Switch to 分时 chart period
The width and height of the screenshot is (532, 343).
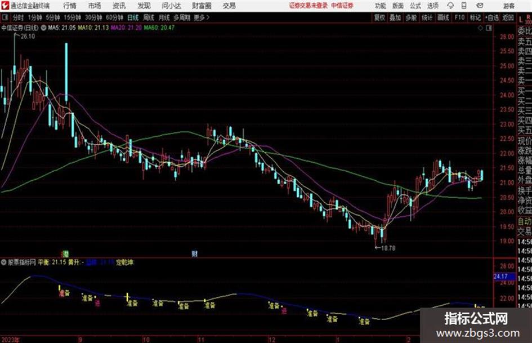[19, 17]
